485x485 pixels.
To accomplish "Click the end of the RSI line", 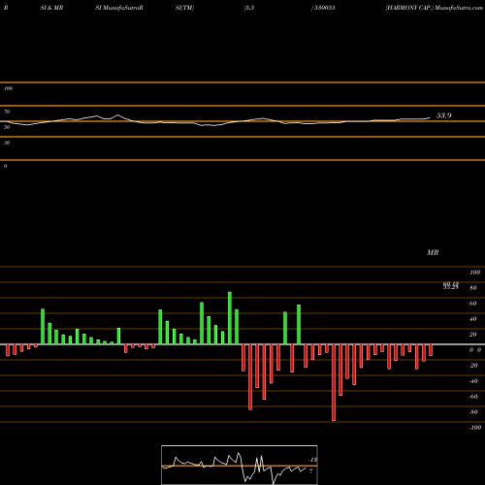I will 430,118.
